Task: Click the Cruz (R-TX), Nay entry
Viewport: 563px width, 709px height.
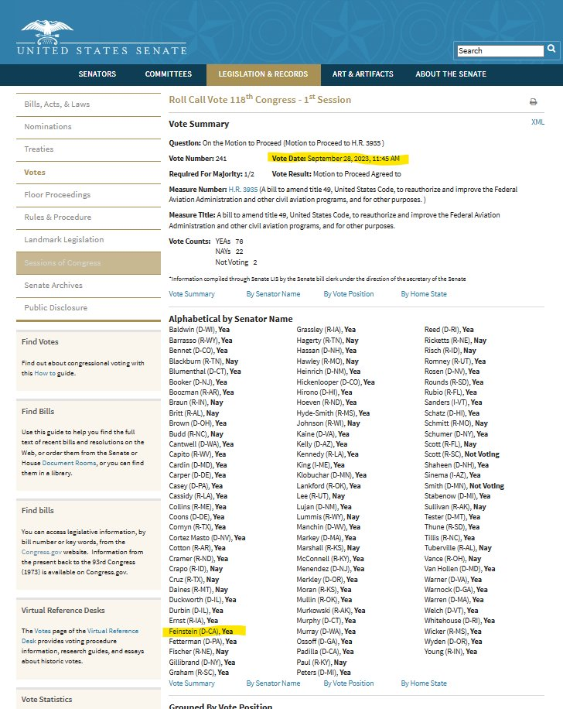Action: point(194,580)
